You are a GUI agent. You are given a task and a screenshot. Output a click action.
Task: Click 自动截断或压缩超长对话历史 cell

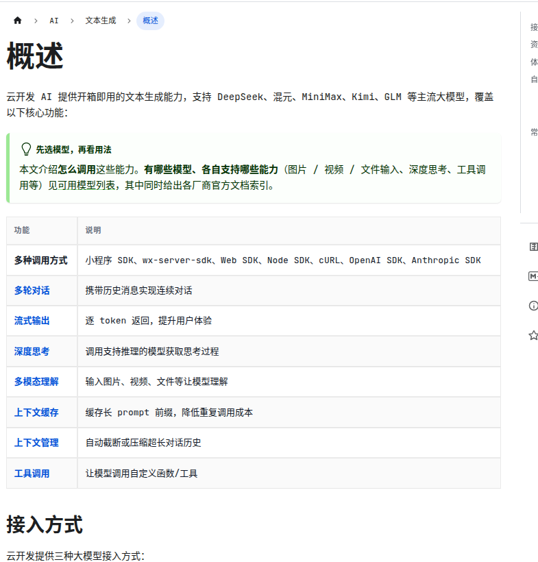[x=289, y=443]
